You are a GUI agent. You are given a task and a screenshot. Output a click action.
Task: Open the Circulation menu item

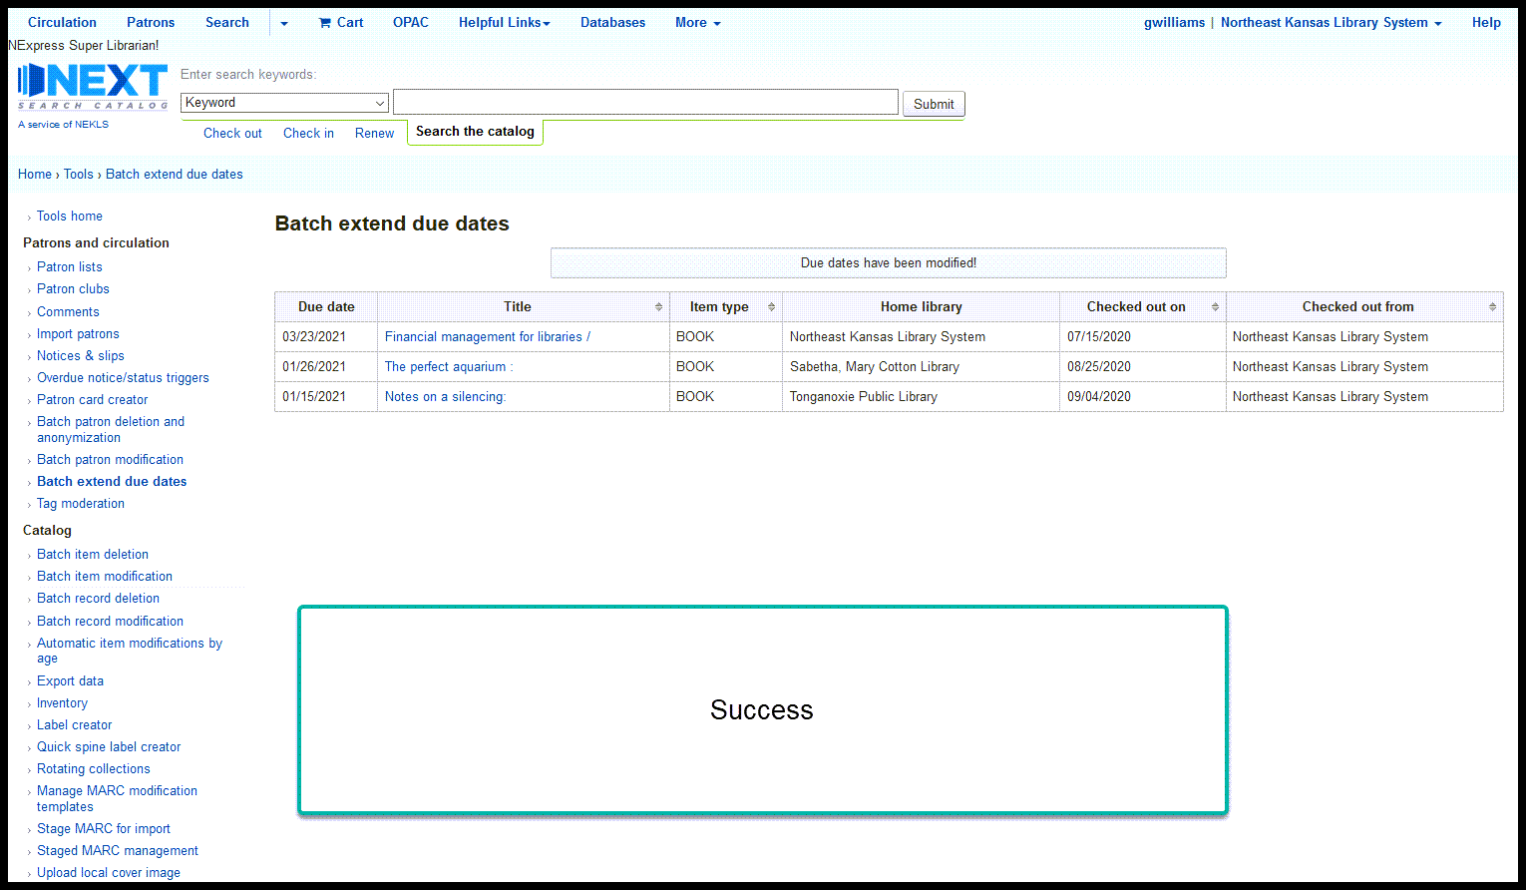[62, 22]
